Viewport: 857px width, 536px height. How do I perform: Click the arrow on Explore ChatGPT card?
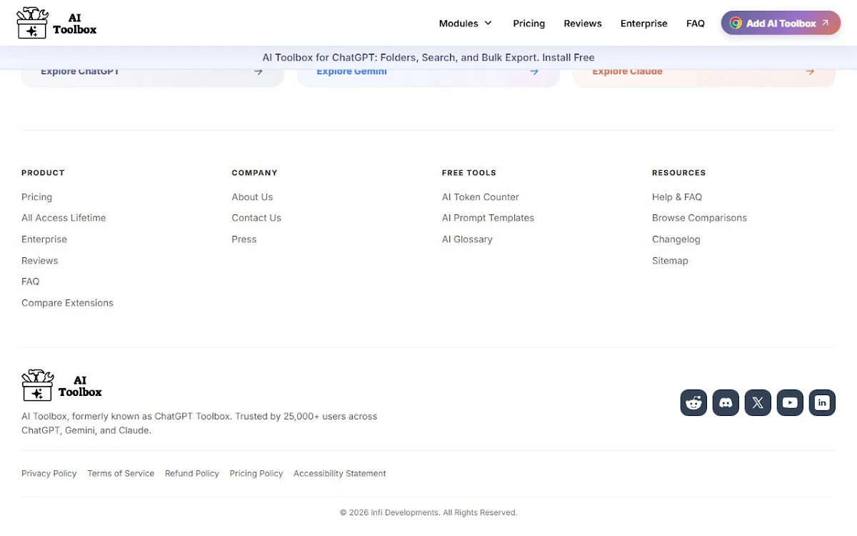pyautogui.click(x=259, y=71)
